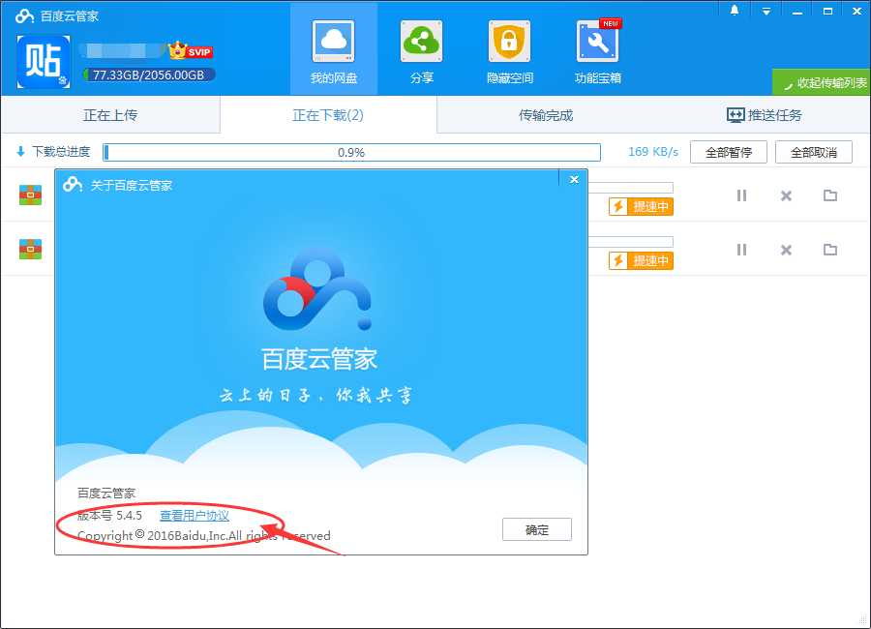Collapse transfer list with 收起传输列表

click(x=822, y=83)
